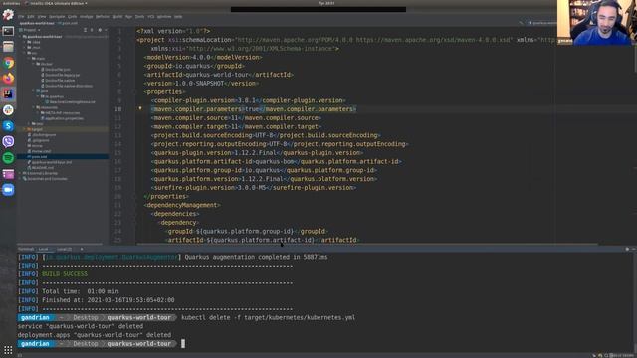Select application.properties file

click(x=64, y=118)
